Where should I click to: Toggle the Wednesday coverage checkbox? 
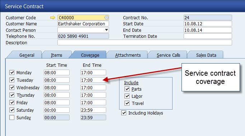pos(12,87)
